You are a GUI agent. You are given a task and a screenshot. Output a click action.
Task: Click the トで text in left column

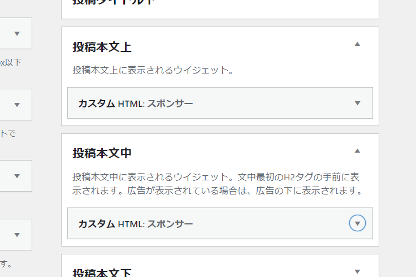tap(9, 134)
